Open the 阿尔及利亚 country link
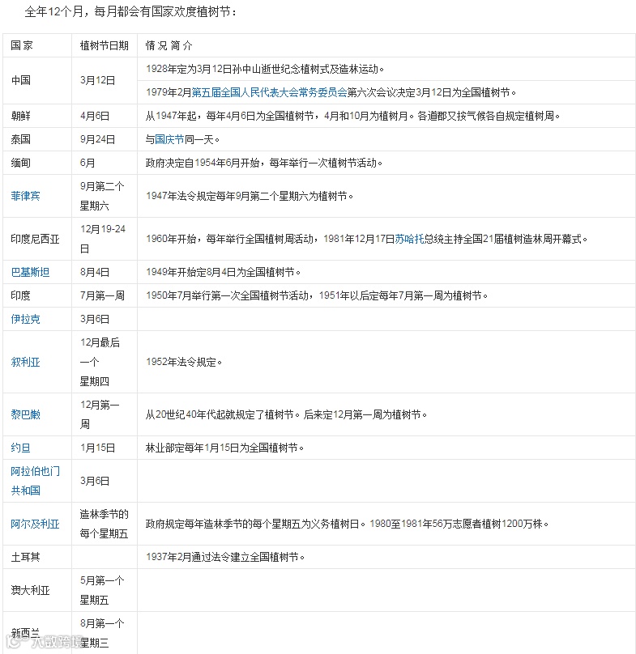Screen dimensions: 636x654 35,524
